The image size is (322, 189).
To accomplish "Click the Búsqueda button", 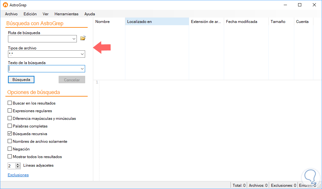I will pos(21,80).
